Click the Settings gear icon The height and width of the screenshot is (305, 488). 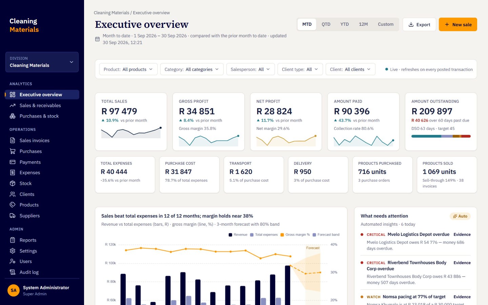click(13, 251)
